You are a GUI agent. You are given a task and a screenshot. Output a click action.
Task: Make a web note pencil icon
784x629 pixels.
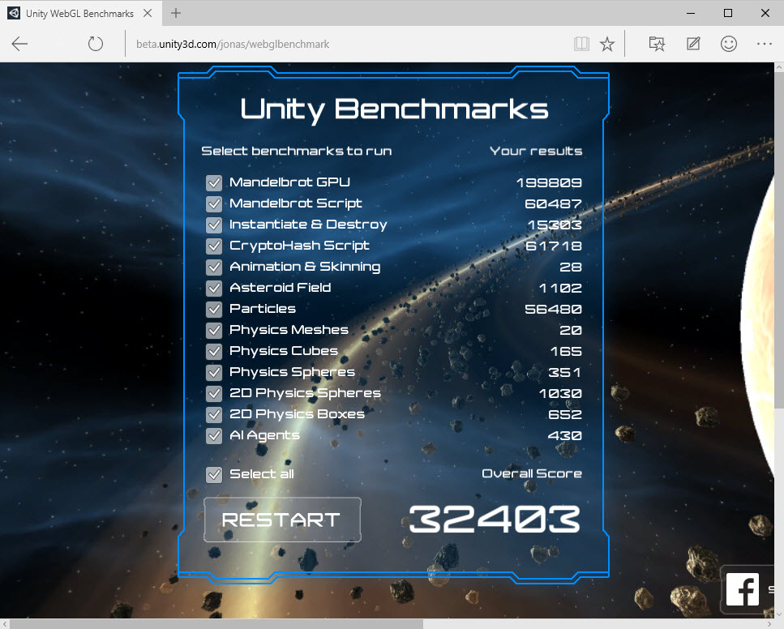tap(693, 44)
